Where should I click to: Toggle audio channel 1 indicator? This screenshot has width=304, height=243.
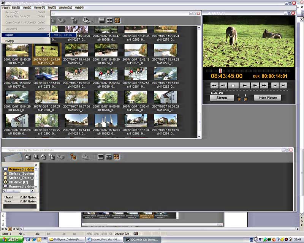tap(239, 99)
